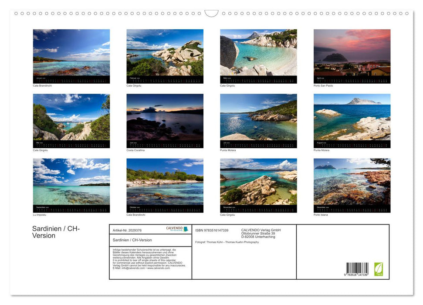Screen dimensions: 423x305
Task: Click the ISBN number label
Action: pos(211,230)
